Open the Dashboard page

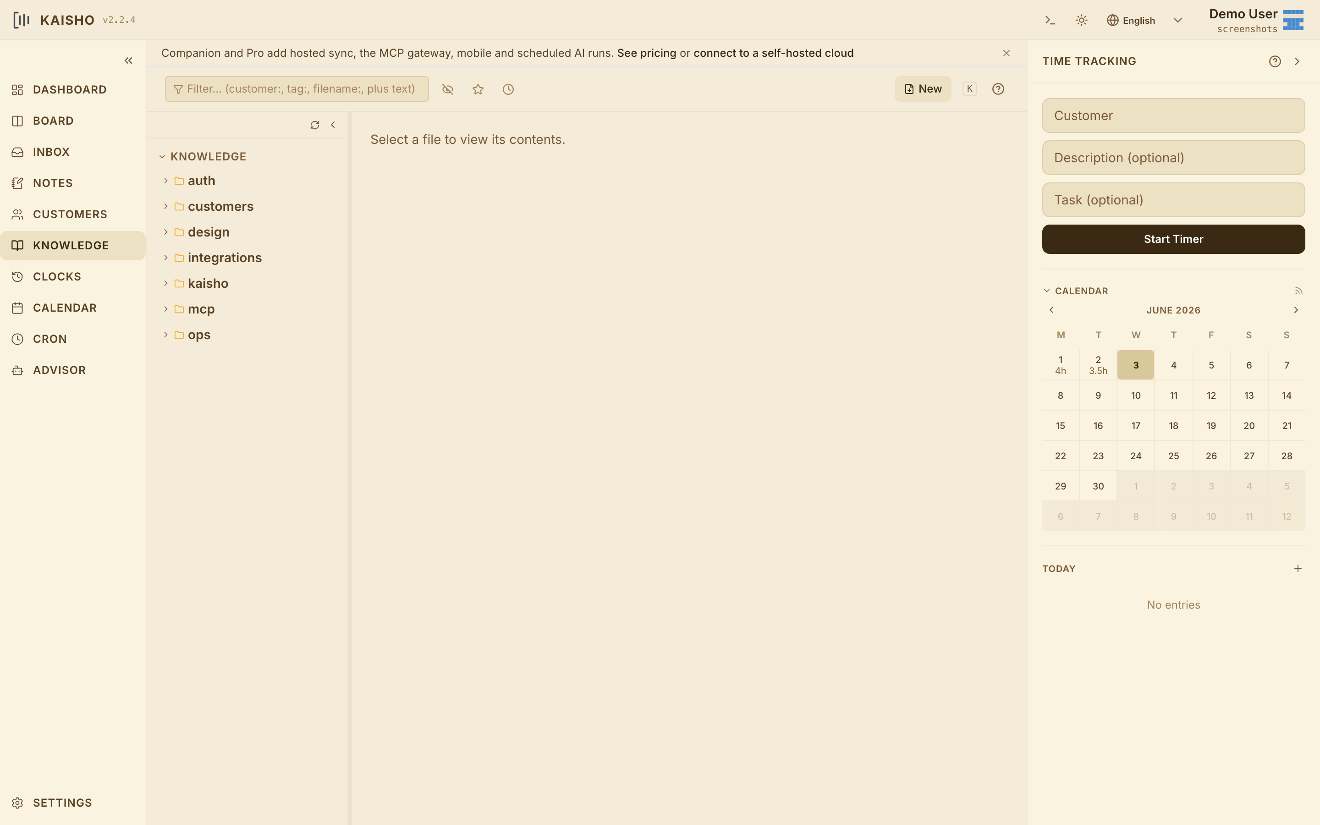[72, 89]
